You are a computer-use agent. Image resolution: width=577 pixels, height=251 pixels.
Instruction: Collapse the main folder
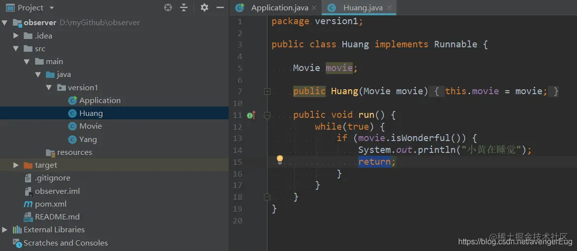27,62
